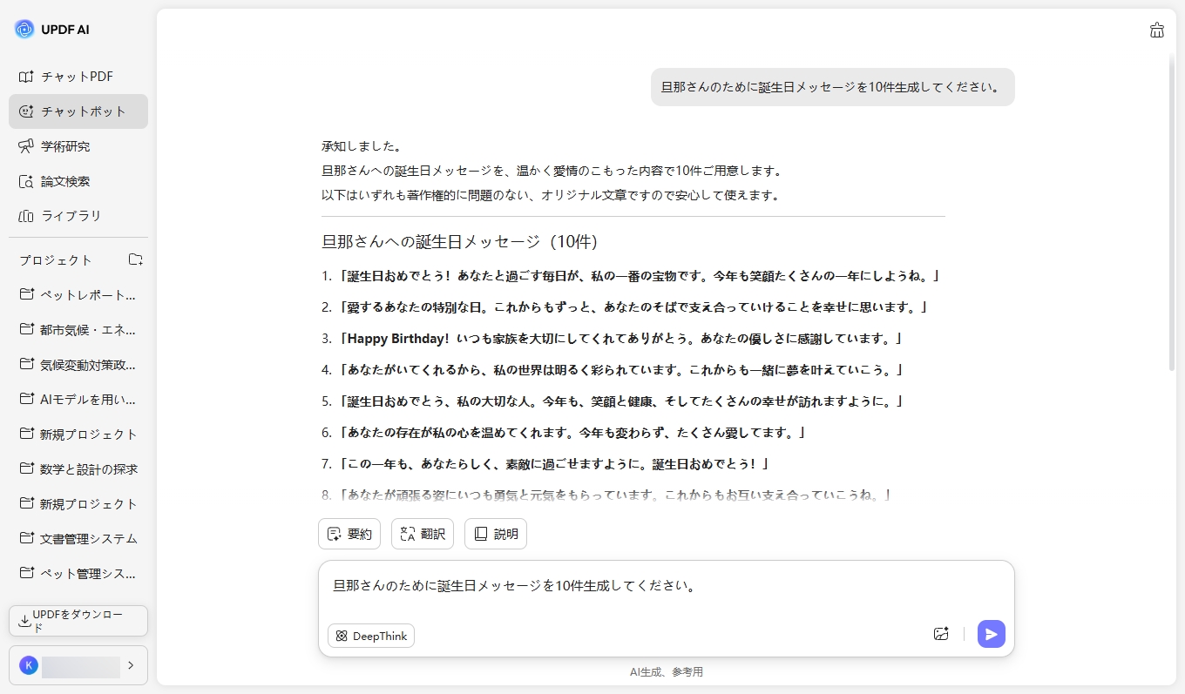Open 論文検索 from the sidebar

78,181
